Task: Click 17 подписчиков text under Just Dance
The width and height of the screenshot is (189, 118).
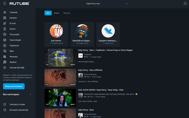Action: point(56,43)
